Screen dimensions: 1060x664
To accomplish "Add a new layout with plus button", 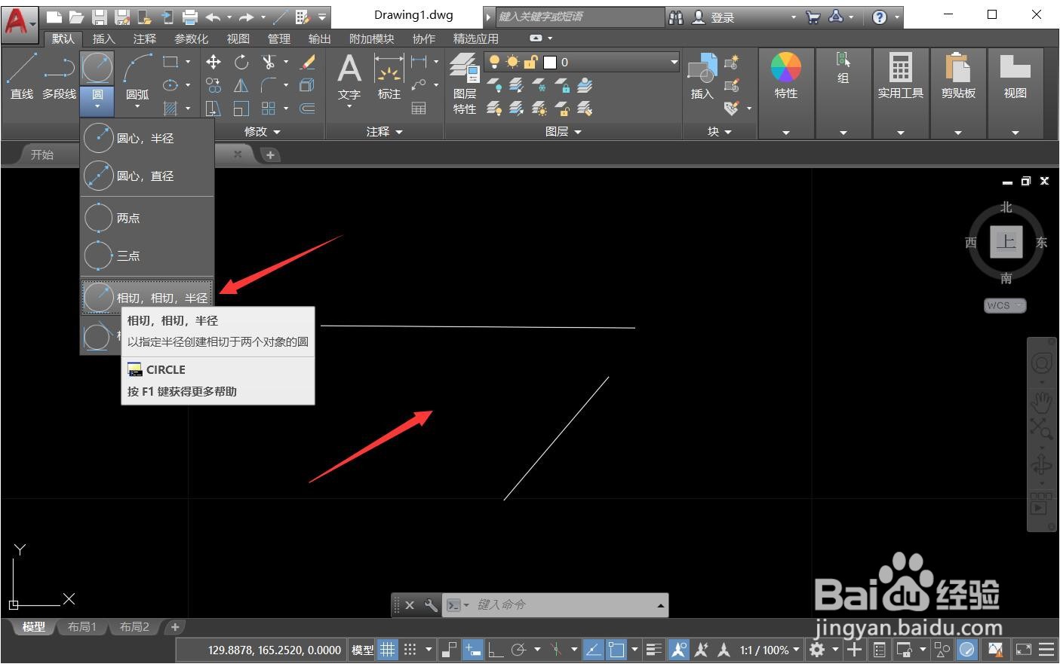I will (x=175, y=626).
